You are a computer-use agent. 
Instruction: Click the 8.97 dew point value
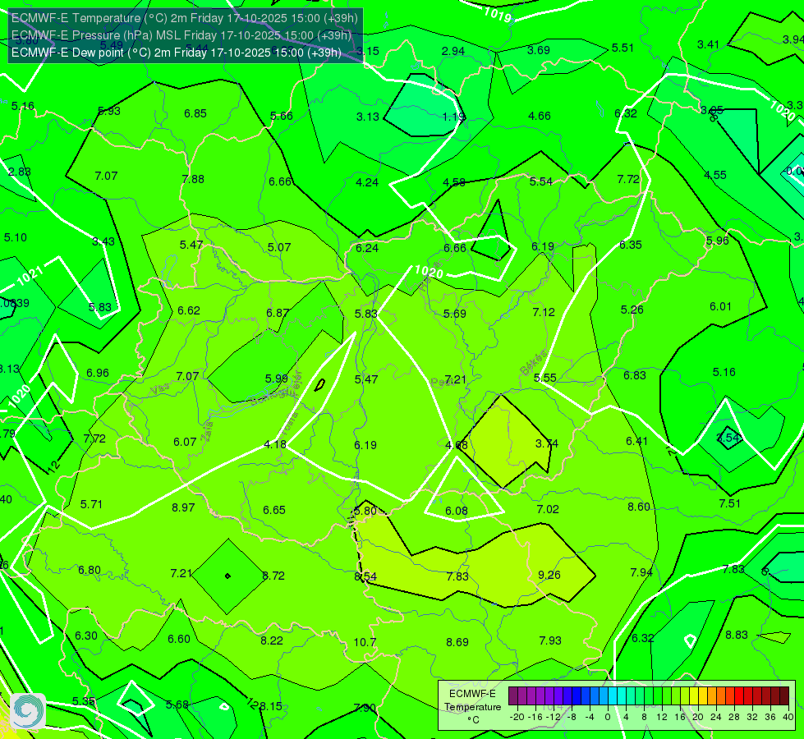tap(183, 507)
